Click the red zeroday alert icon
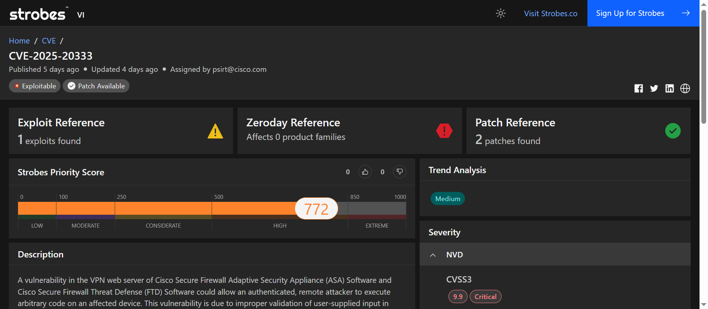The height and width of the screenshot is (309, 708). point(444,131)
